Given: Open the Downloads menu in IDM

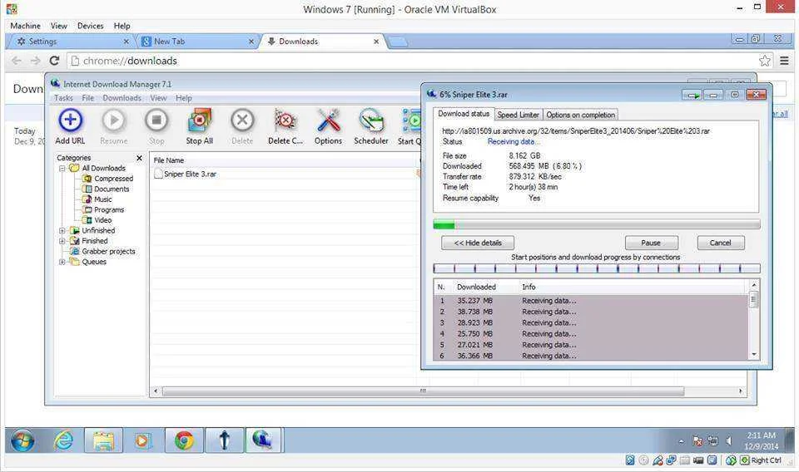Looking at the screenshot, I should tap(122, 98).
